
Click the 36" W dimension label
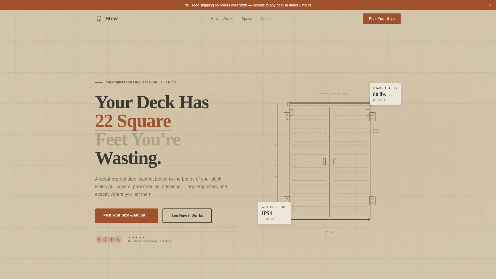click(329, 232)
